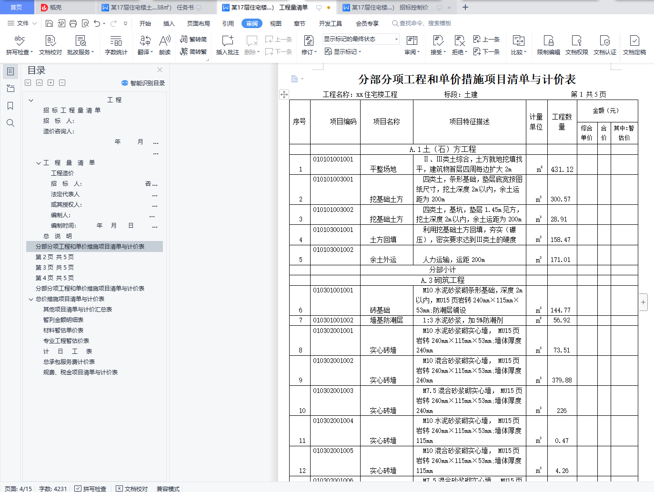Screen dimensions: 654x492
Task: Toggle spell check in status bar
Action: coord(91,489)
